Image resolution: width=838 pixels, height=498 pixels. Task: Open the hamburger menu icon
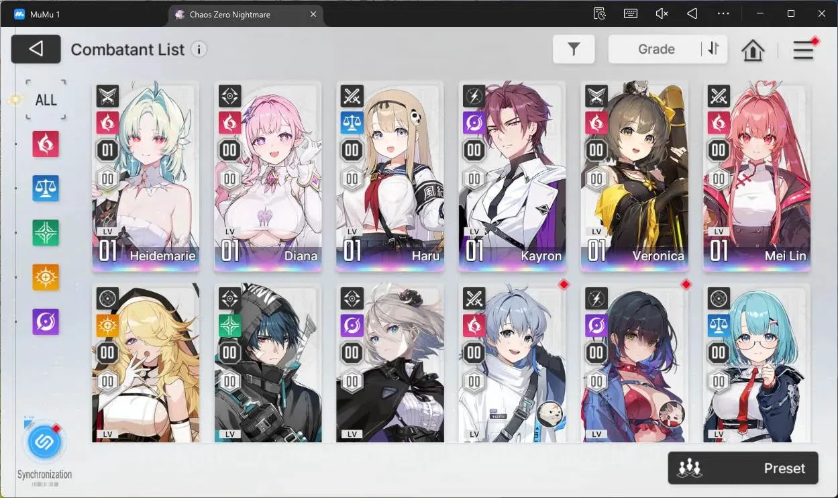tap(803, 50)
